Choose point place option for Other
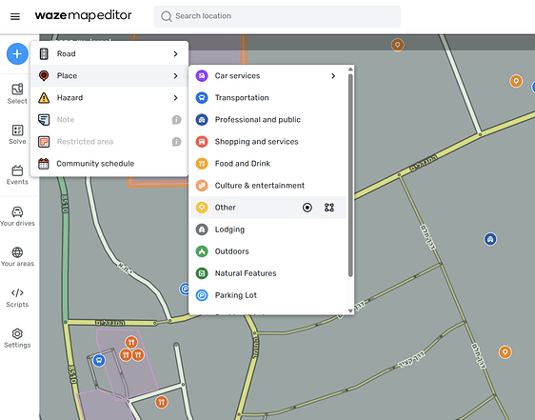 click(307, 208)
